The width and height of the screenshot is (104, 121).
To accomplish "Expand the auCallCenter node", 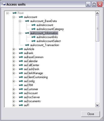I will (14, 65).
